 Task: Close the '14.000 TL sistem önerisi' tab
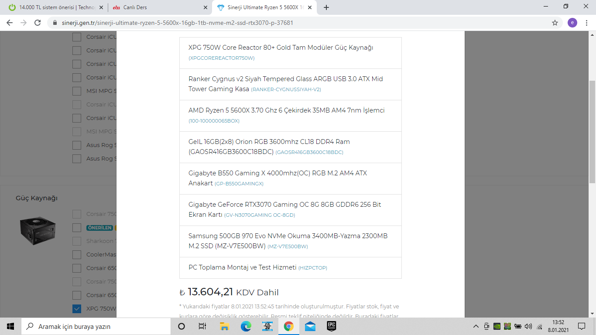(x=101, y=7)
